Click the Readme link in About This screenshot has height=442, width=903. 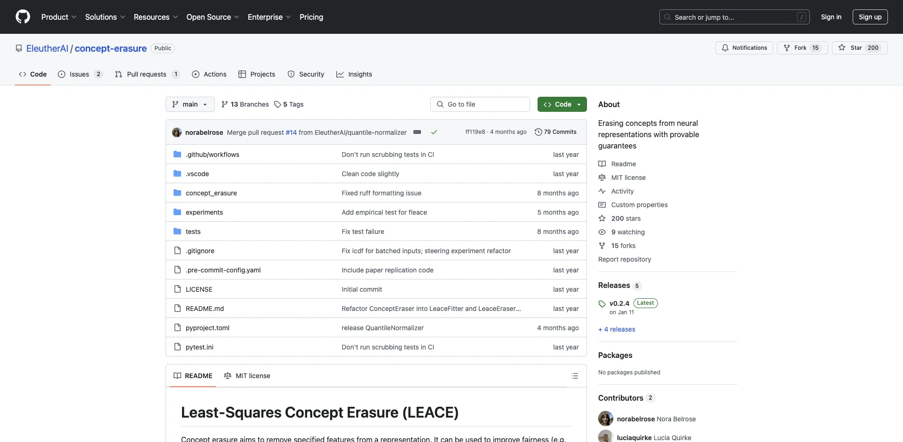point(617,164)
